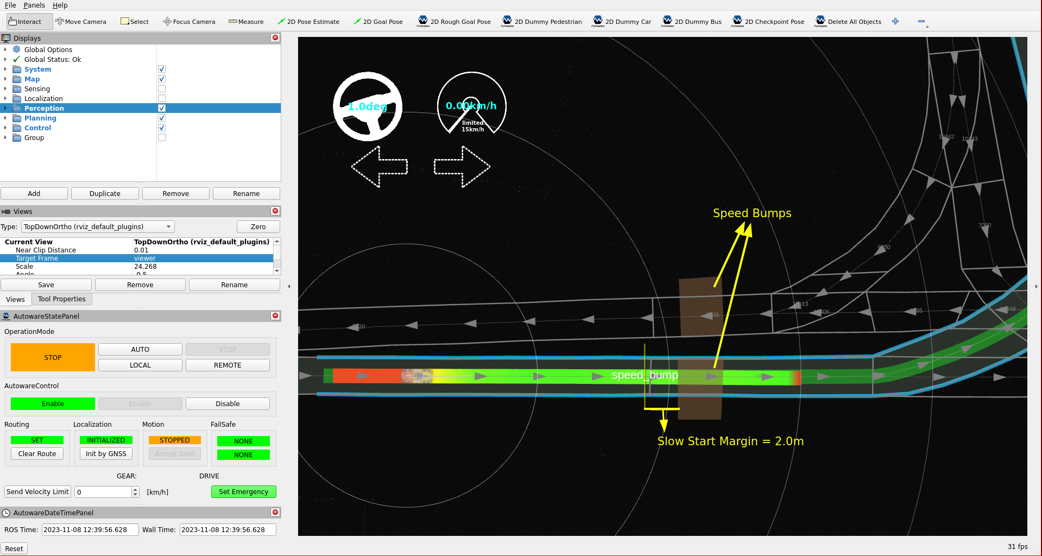
Task: Choose the 2D Goal Pose tool
Action: pos(378,22)
